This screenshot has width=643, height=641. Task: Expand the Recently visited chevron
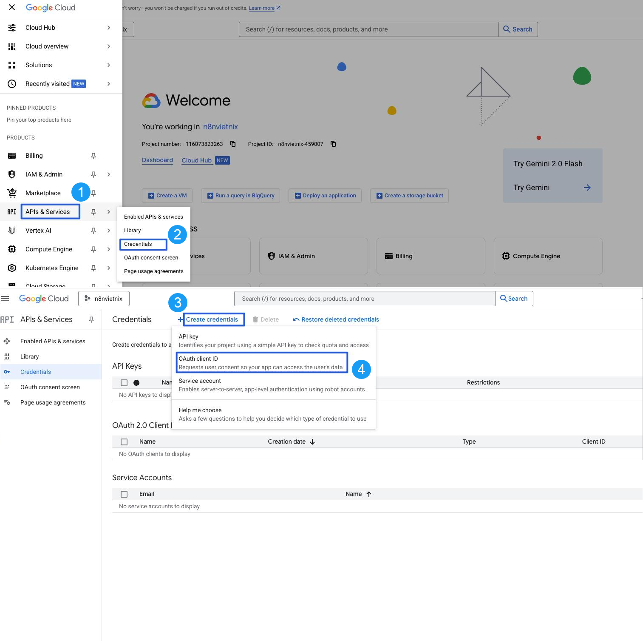click(x=109, y=84)
